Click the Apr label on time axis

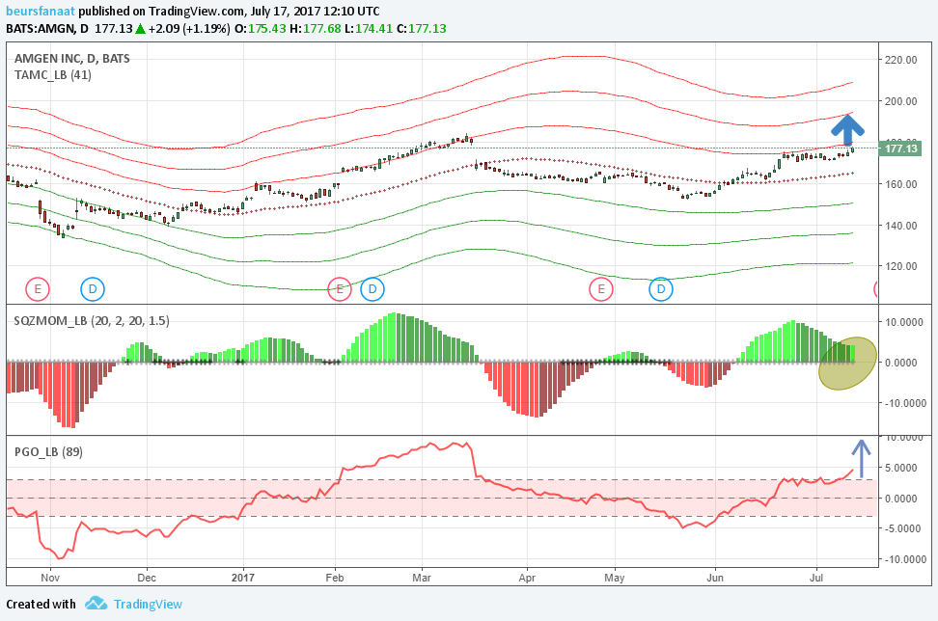(x=527, y=578)
